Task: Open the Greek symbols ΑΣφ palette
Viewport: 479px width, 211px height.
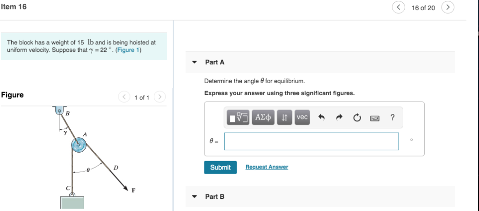Action: click(x=263, y=117)
